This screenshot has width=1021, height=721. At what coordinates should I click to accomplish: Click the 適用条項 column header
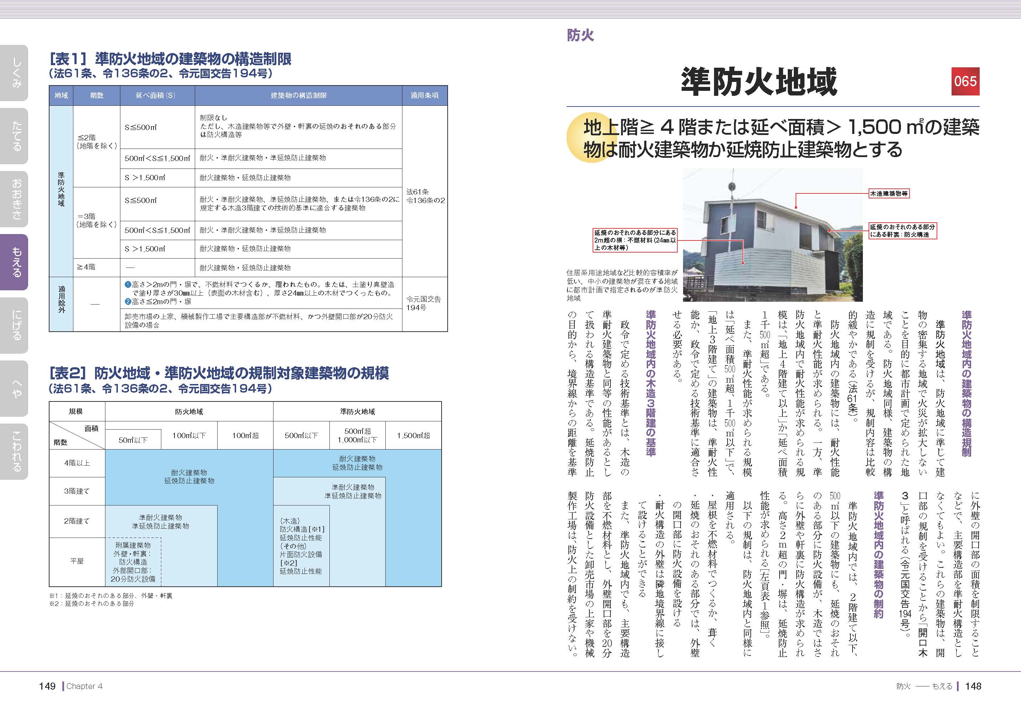point(424,95)
